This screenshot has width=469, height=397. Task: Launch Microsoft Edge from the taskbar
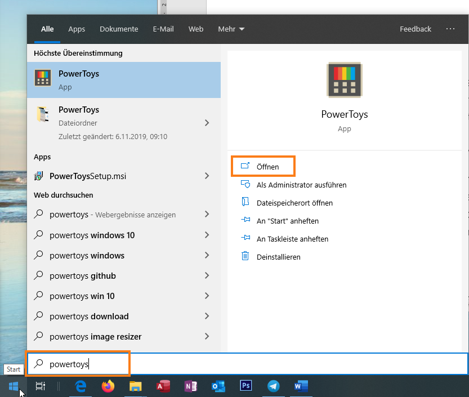click(x=81, y=386)
